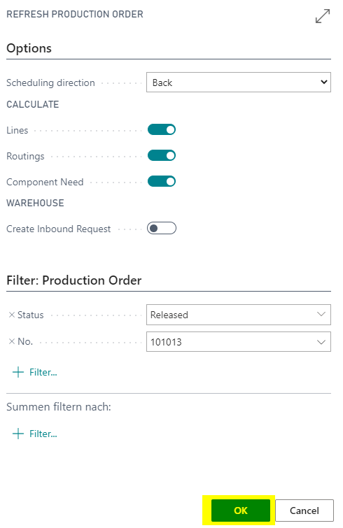Confirm with the green OK button

coord(241,511)
